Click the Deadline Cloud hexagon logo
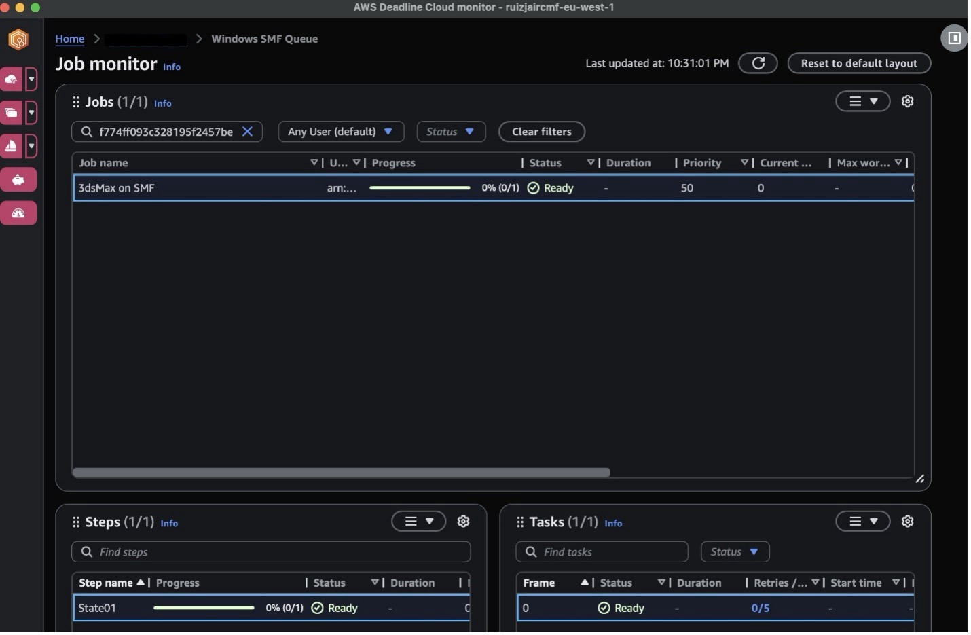Viewport: 971px width, 635px height. (x=18, y=39)
